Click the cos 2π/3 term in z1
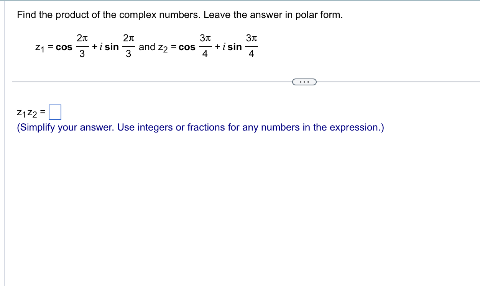480x286 pixels. click(73, 47)
